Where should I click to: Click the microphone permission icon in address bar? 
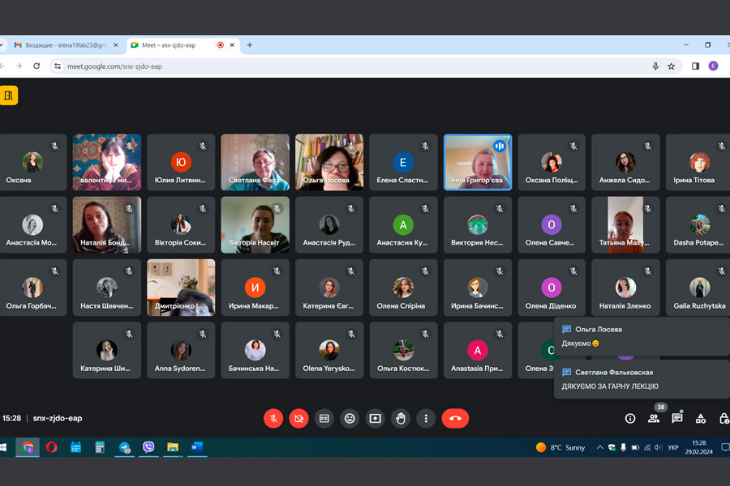click(x=655, y=66)
